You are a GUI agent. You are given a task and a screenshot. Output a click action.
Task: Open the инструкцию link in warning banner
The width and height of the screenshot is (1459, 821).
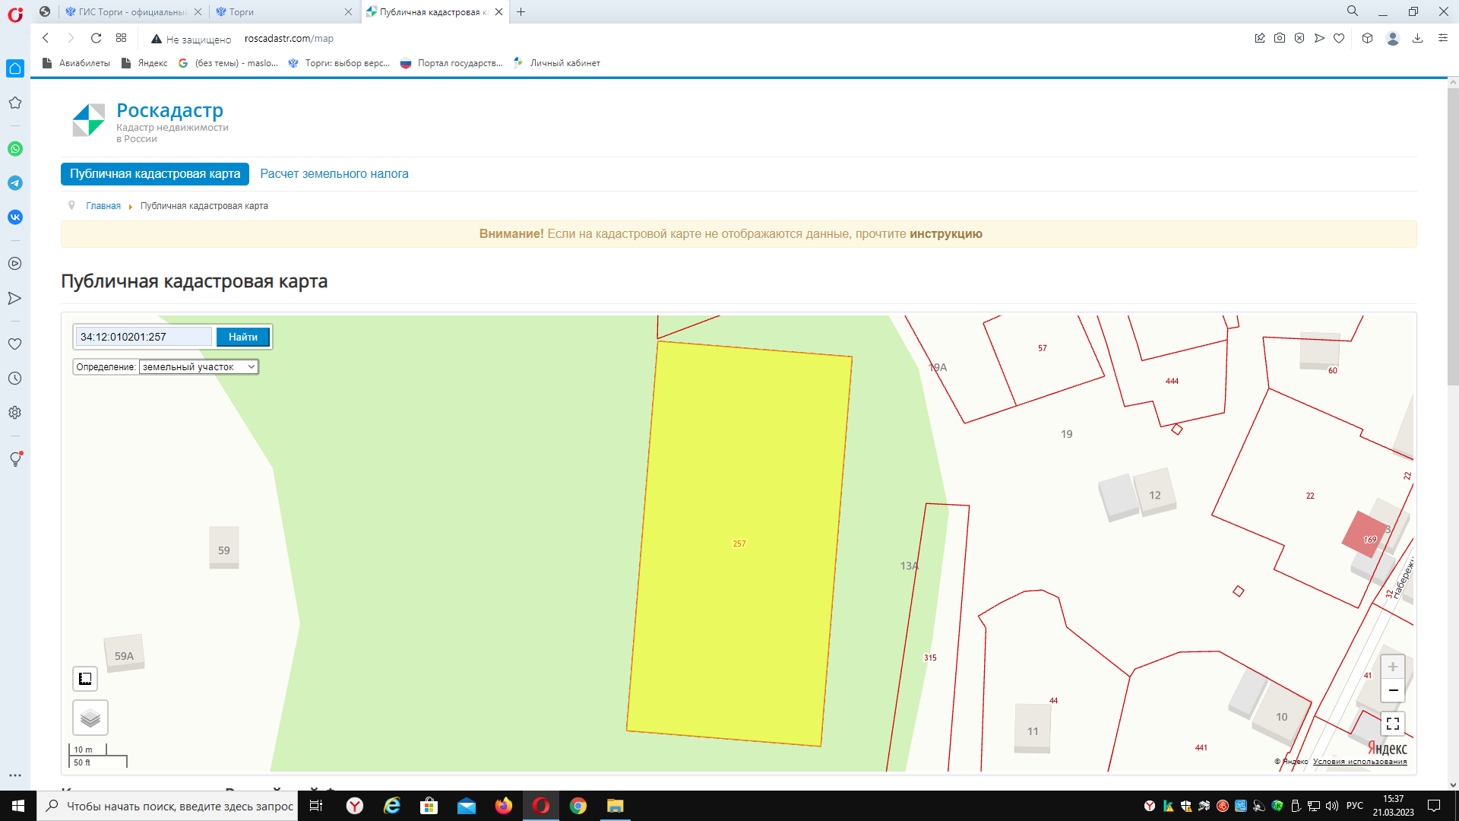[x=945, y=234]
